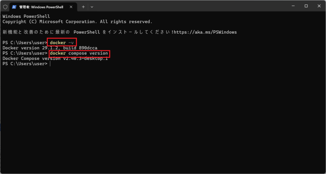The height and width of the screenshot is (174, 326).
Task: Open a new tab with plus button
Action: [x=83, y=7]
